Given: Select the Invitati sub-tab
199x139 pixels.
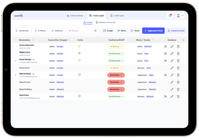Looking at the screenshot, I should (x=88, y=22).
